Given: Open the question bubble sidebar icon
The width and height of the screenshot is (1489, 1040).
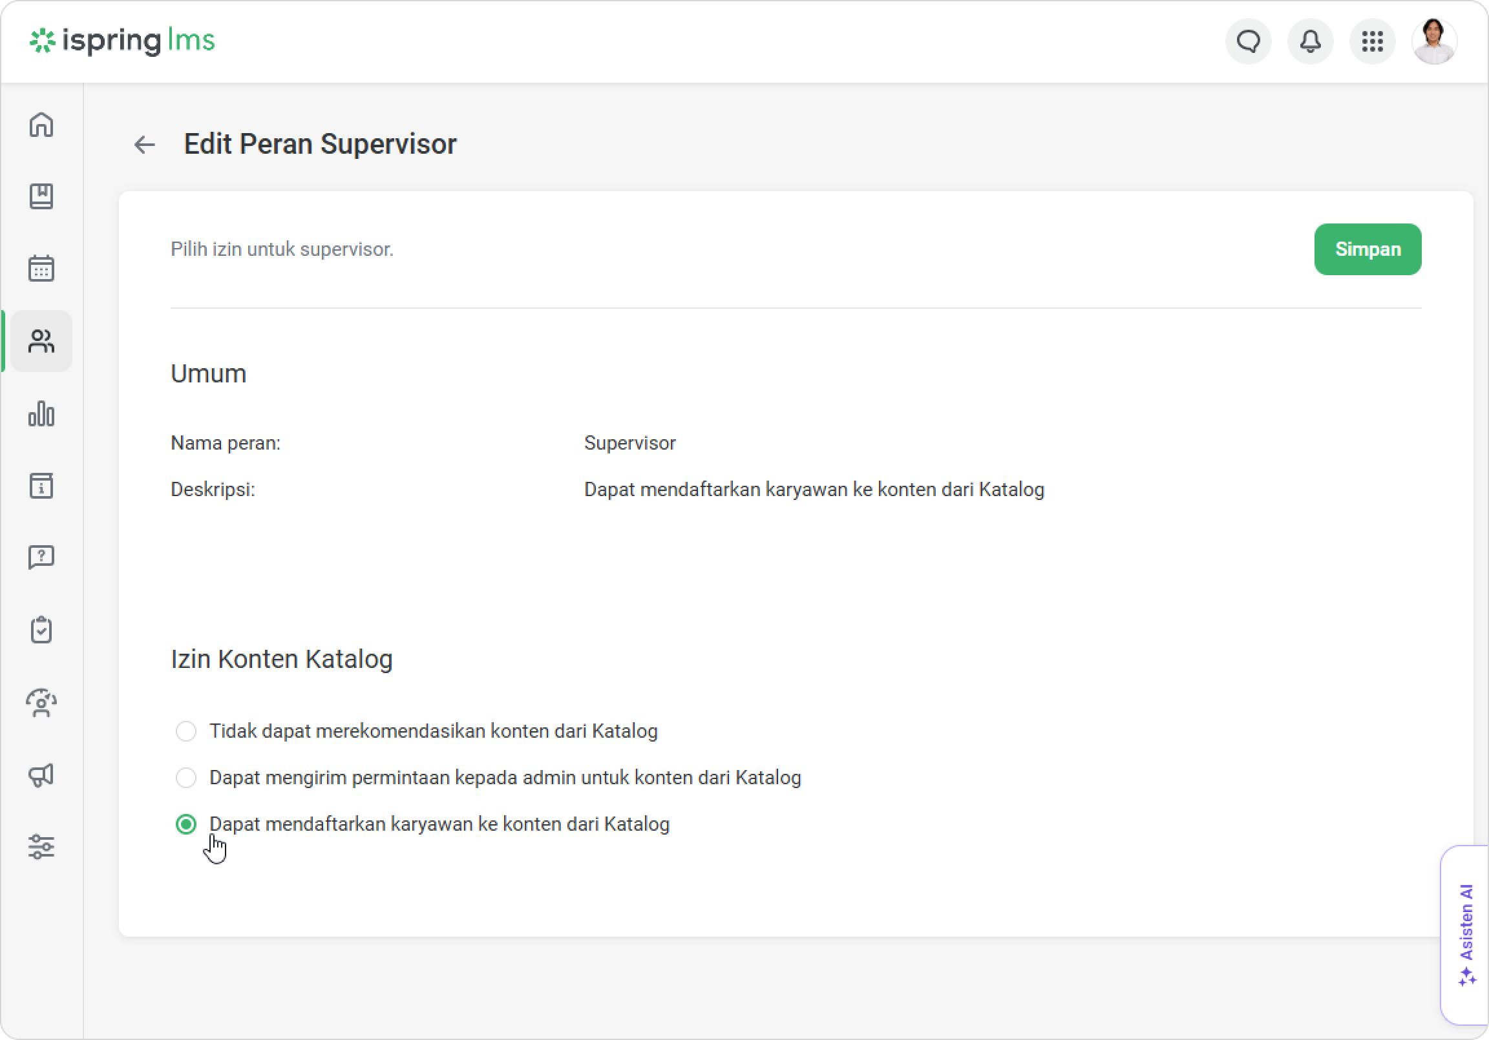Looking at the screenshot, I should [x=41, y=557].
